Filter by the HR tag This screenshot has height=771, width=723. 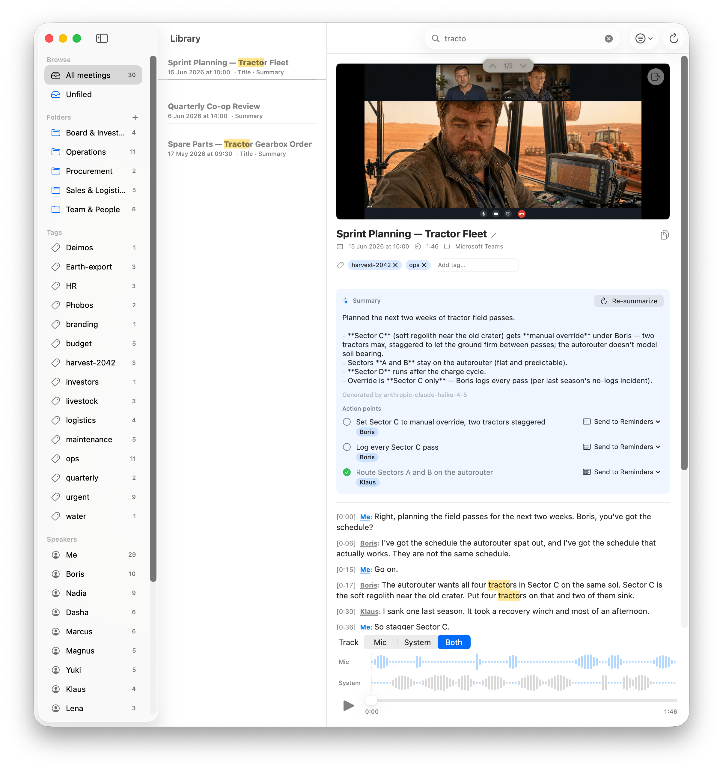tap(93, 286)
